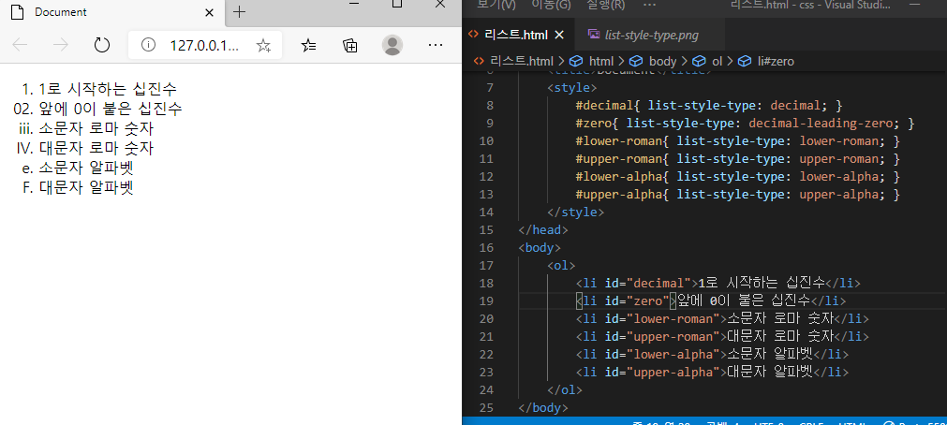Viewport: 947px width, 425px height.
Task: Click line number 17 in gutter
Action: pos(485,266)
